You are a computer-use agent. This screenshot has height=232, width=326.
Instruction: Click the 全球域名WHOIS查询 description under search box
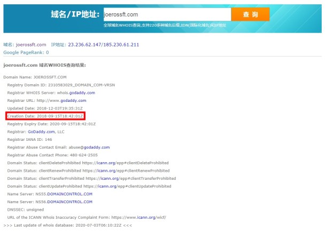(x=165, y=25)
